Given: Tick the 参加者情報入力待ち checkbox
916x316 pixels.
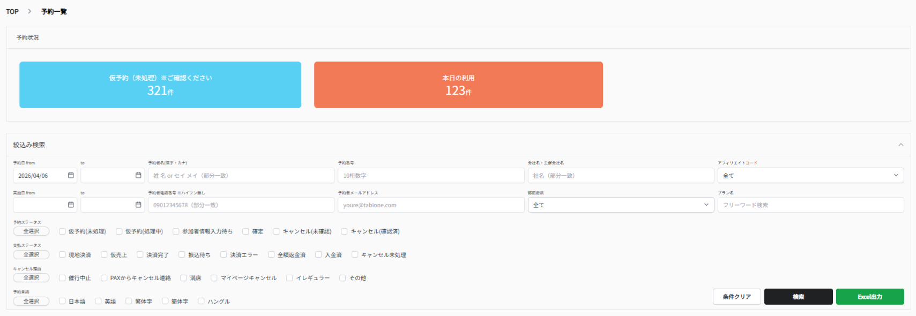Looking at the screenshot, I should (176, 231).
